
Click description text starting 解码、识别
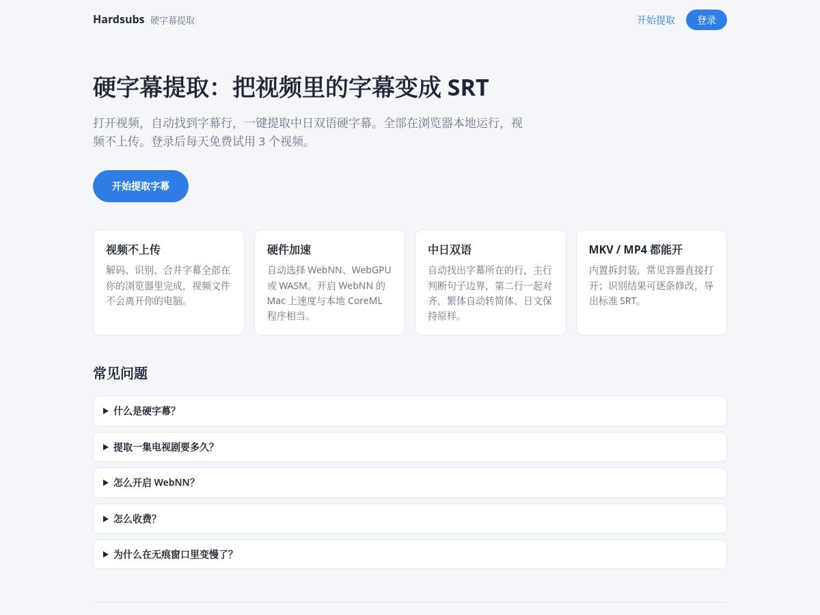(169, 285)
